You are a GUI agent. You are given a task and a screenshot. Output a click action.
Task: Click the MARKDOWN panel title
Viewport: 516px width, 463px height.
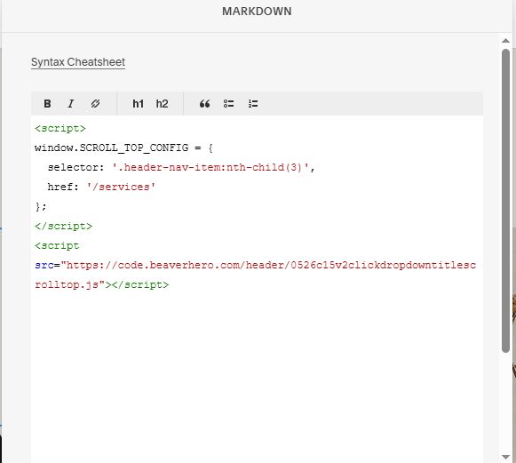point(257,12)
